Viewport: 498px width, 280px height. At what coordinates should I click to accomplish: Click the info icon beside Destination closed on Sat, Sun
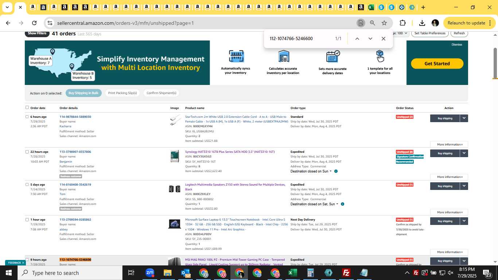click(342, 204)
